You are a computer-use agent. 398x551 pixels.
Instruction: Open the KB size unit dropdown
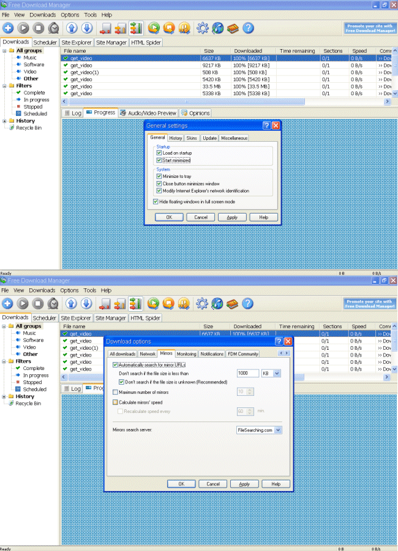click(x=277, y=373)
